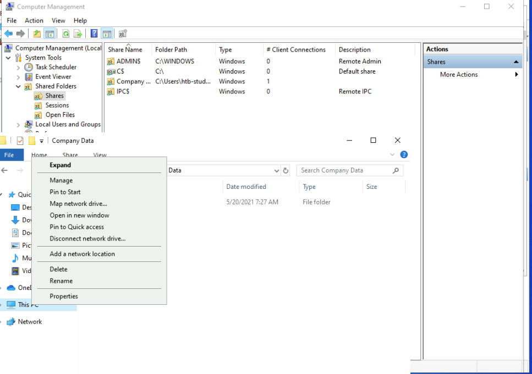Expand the Local Users and Groups node
This screenshot has height=374, width=532.
(18, 124)
